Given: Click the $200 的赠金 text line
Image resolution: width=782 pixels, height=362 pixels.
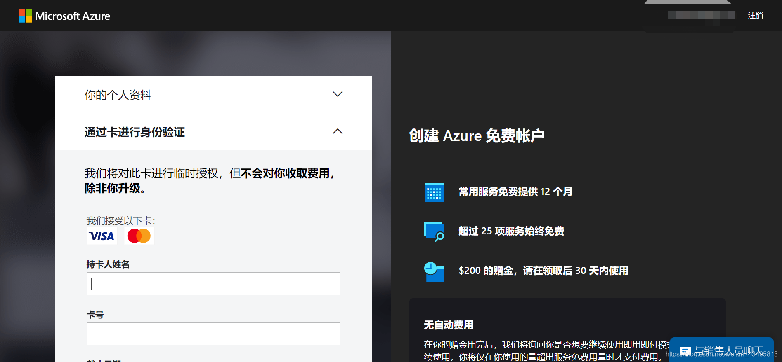Looking at the screenshot, I should [x=543, y=271].
